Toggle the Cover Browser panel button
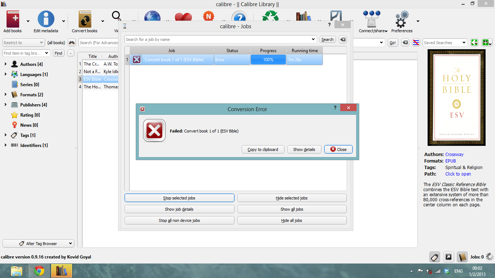The image size is (495, 278). coord(449,257)
